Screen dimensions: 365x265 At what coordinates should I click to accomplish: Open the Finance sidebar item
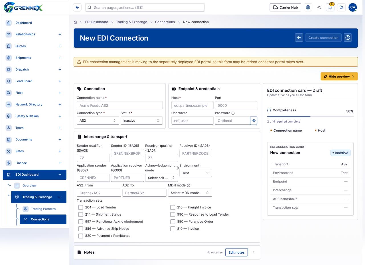pos(35,163)
